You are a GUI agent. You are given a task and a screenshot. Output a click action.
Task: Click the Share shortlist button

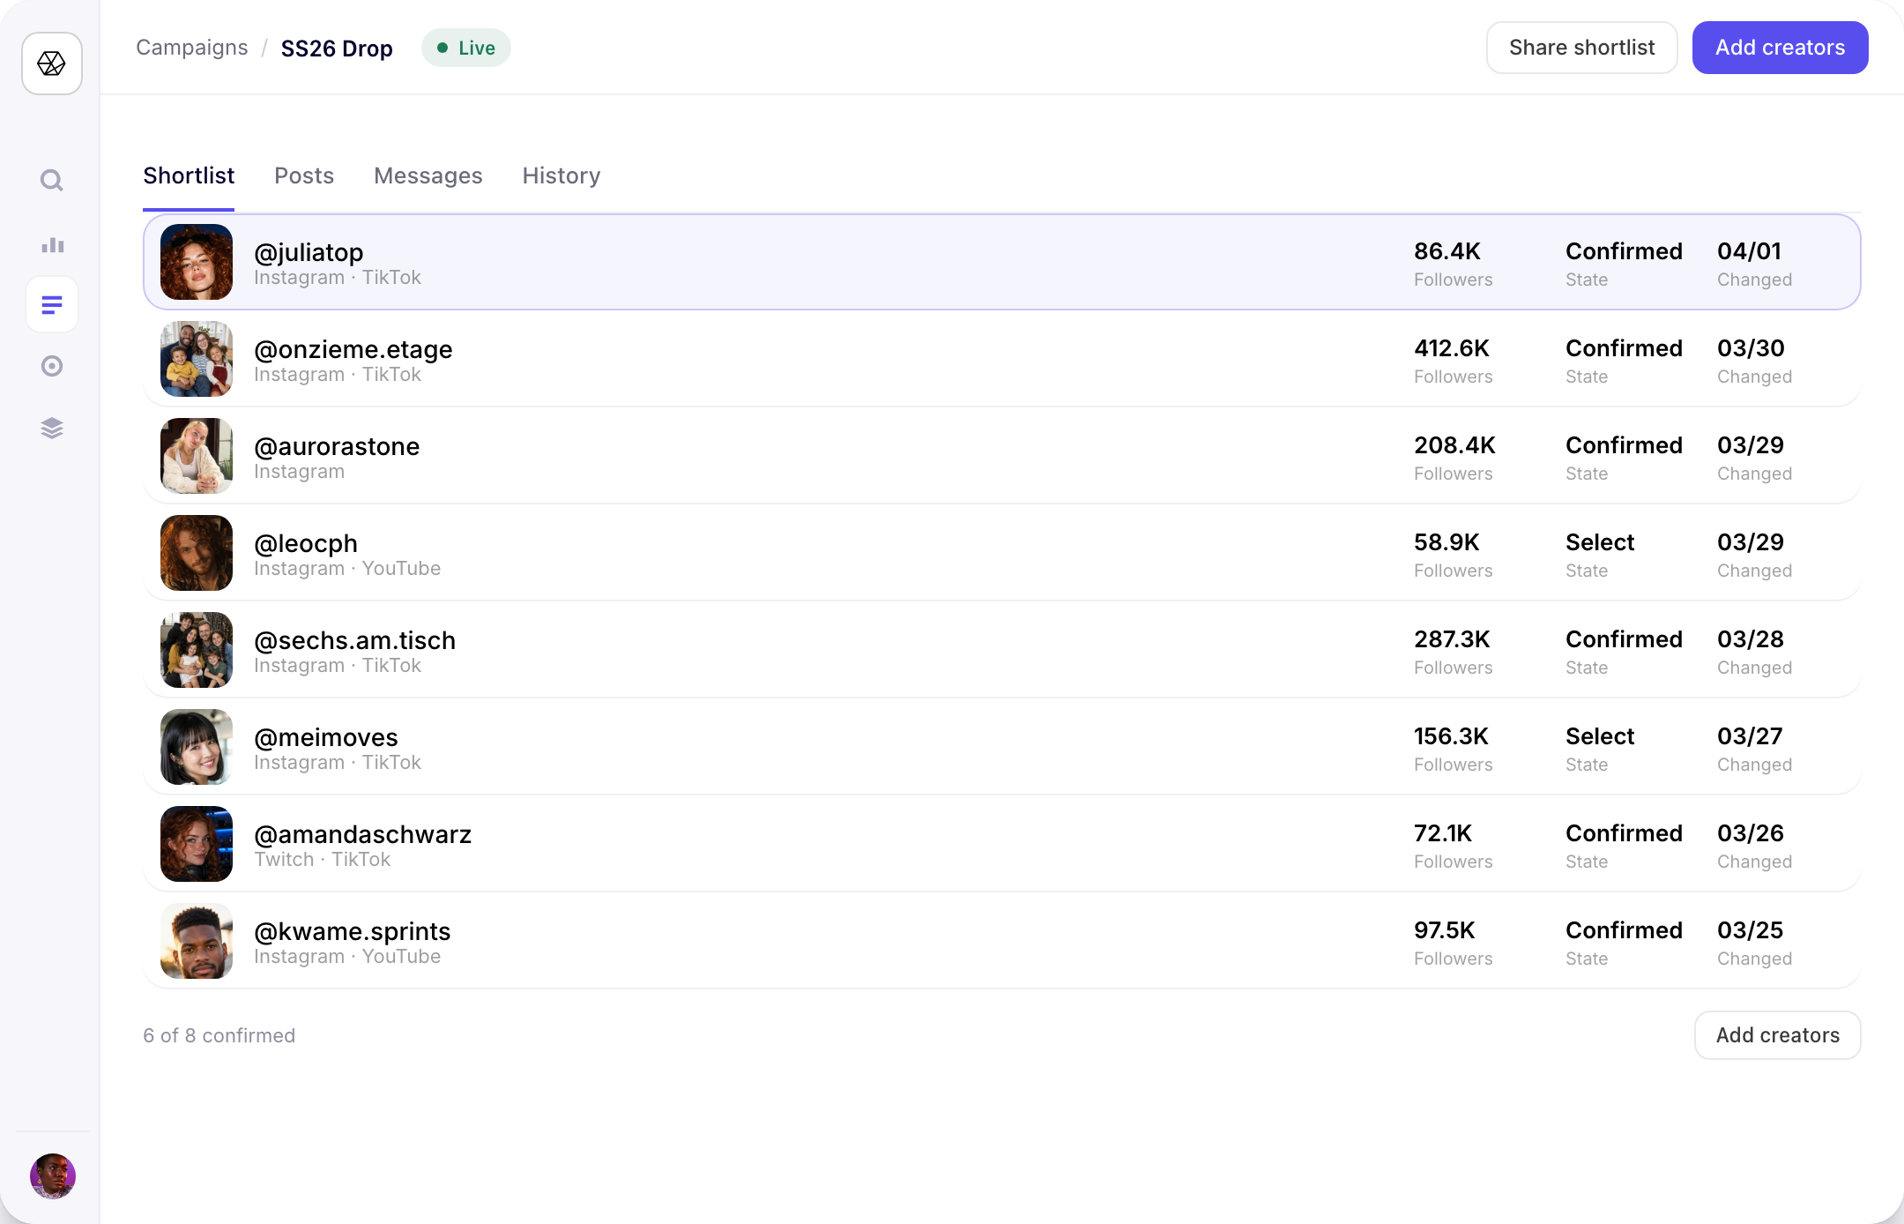1581,48
